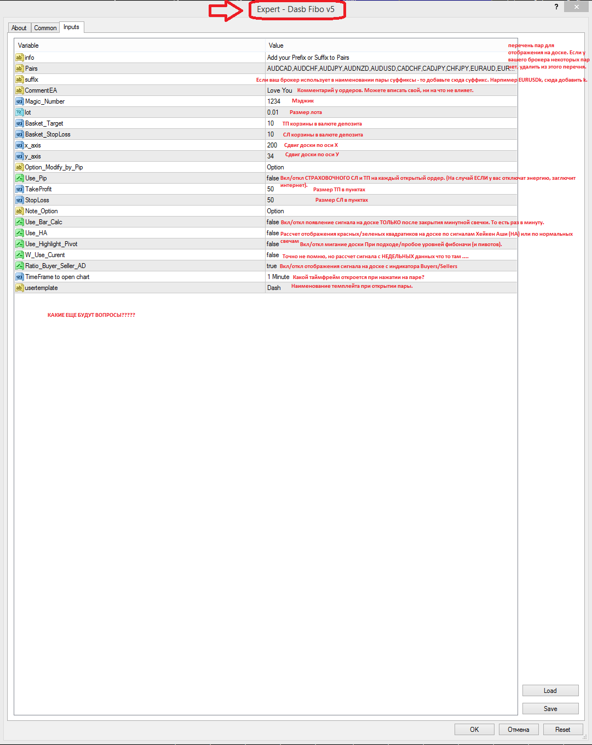Image resolution: width=592 pixels, height=745 pixels.
Task: Toggle the Use_Highlight_Pivot false value
Action: [273, 244]
